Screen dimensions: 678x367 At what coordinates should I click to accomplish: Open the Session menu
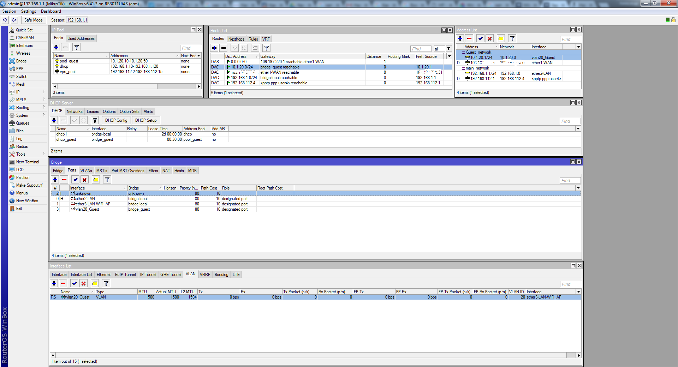(x=9, y=11)
